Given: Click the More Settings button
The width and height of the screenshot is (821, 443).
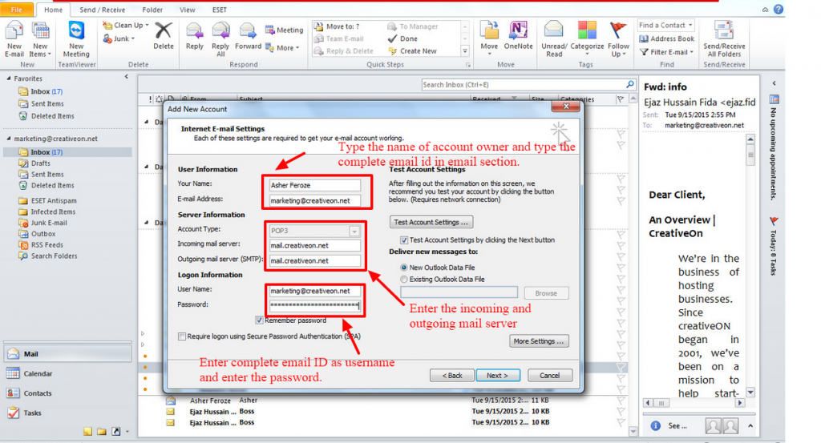Looking at the screenshot, I should tap(539, 341).
